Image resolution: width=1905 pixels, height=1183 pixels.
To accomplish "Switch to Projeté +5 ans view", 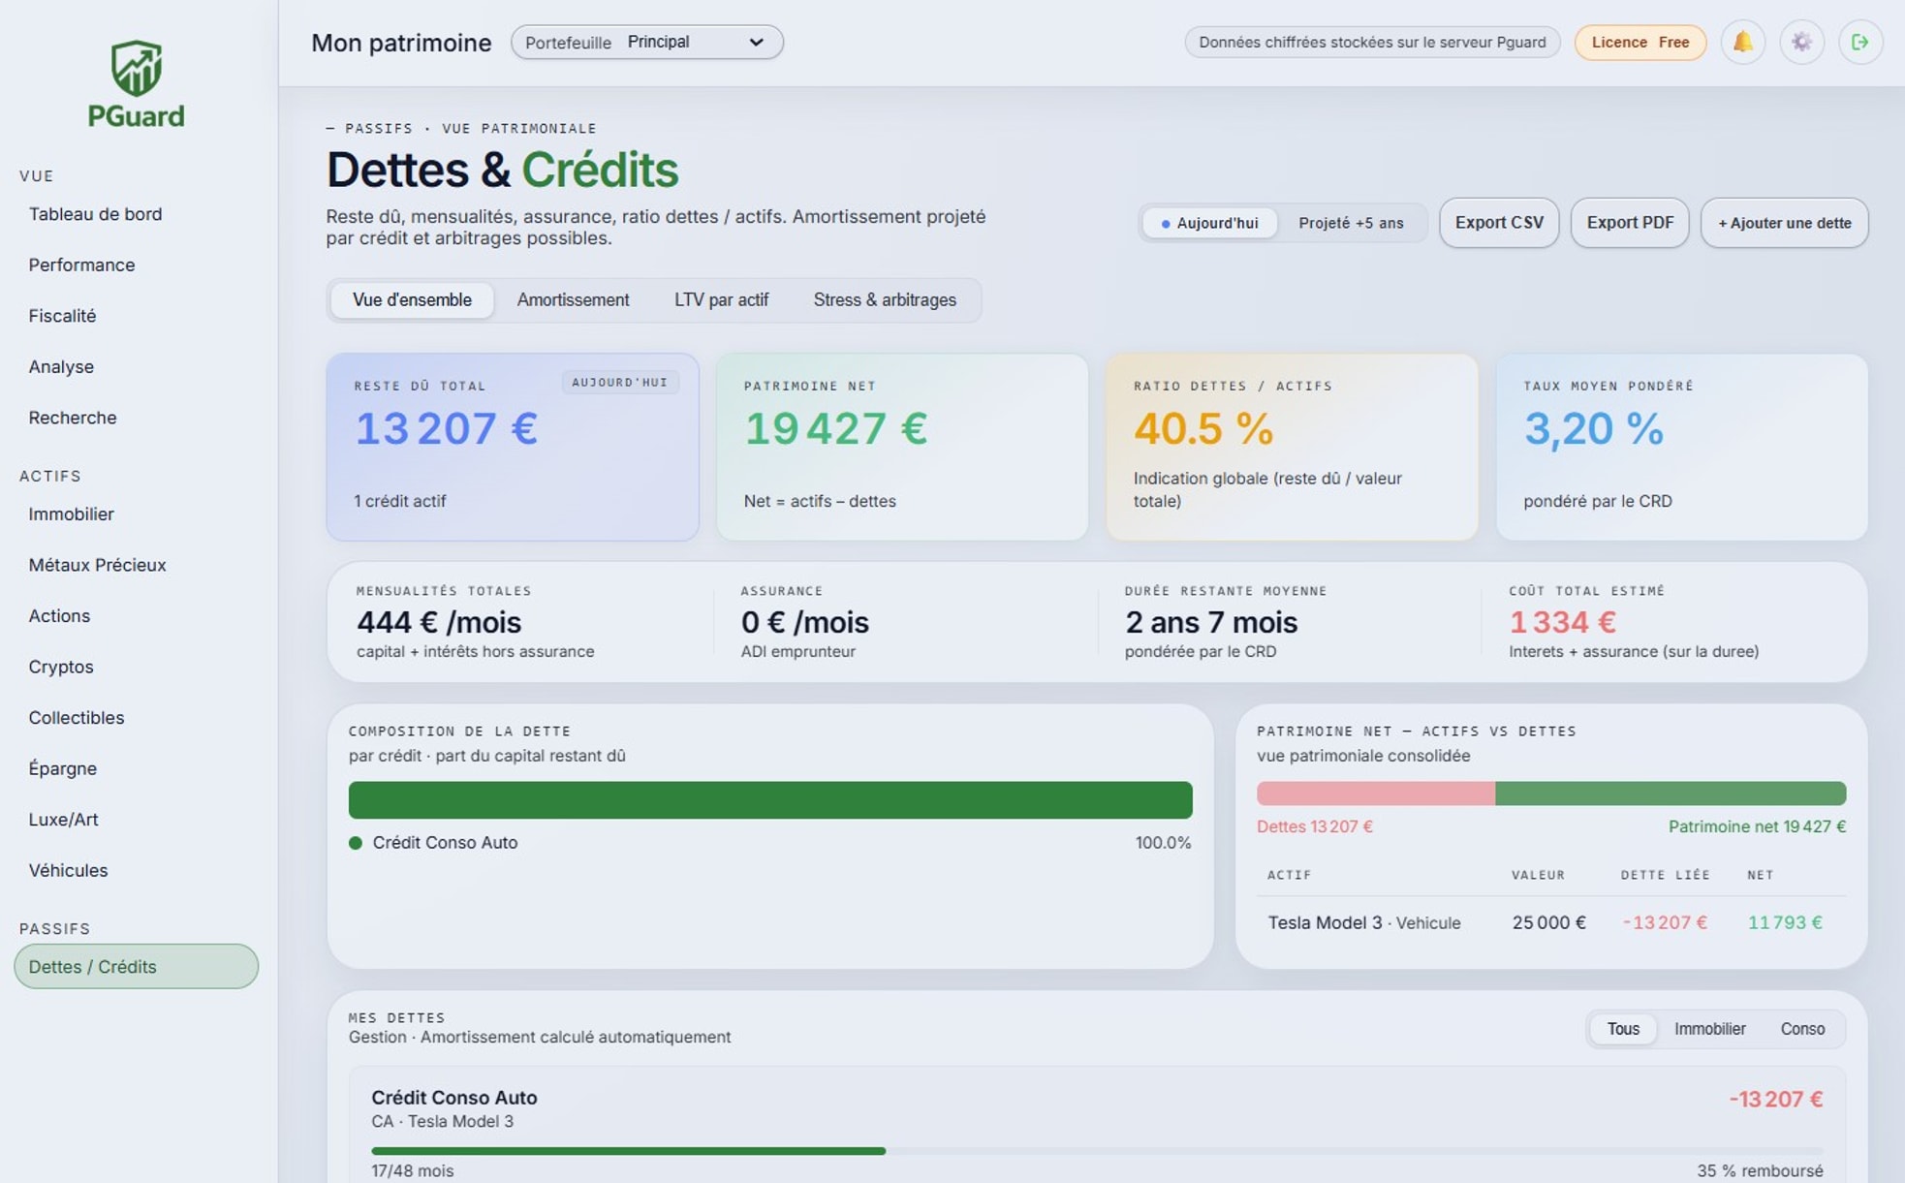I will (x=1351, y=223).
